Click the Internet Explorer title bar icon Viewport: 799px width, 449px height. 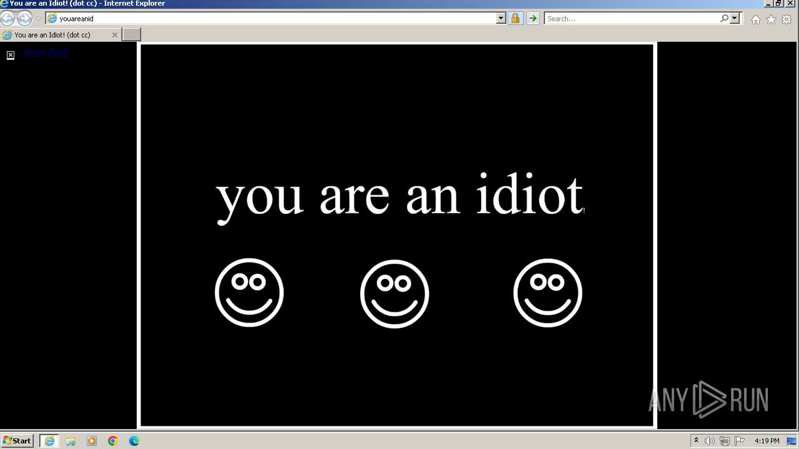coord(4,4)
